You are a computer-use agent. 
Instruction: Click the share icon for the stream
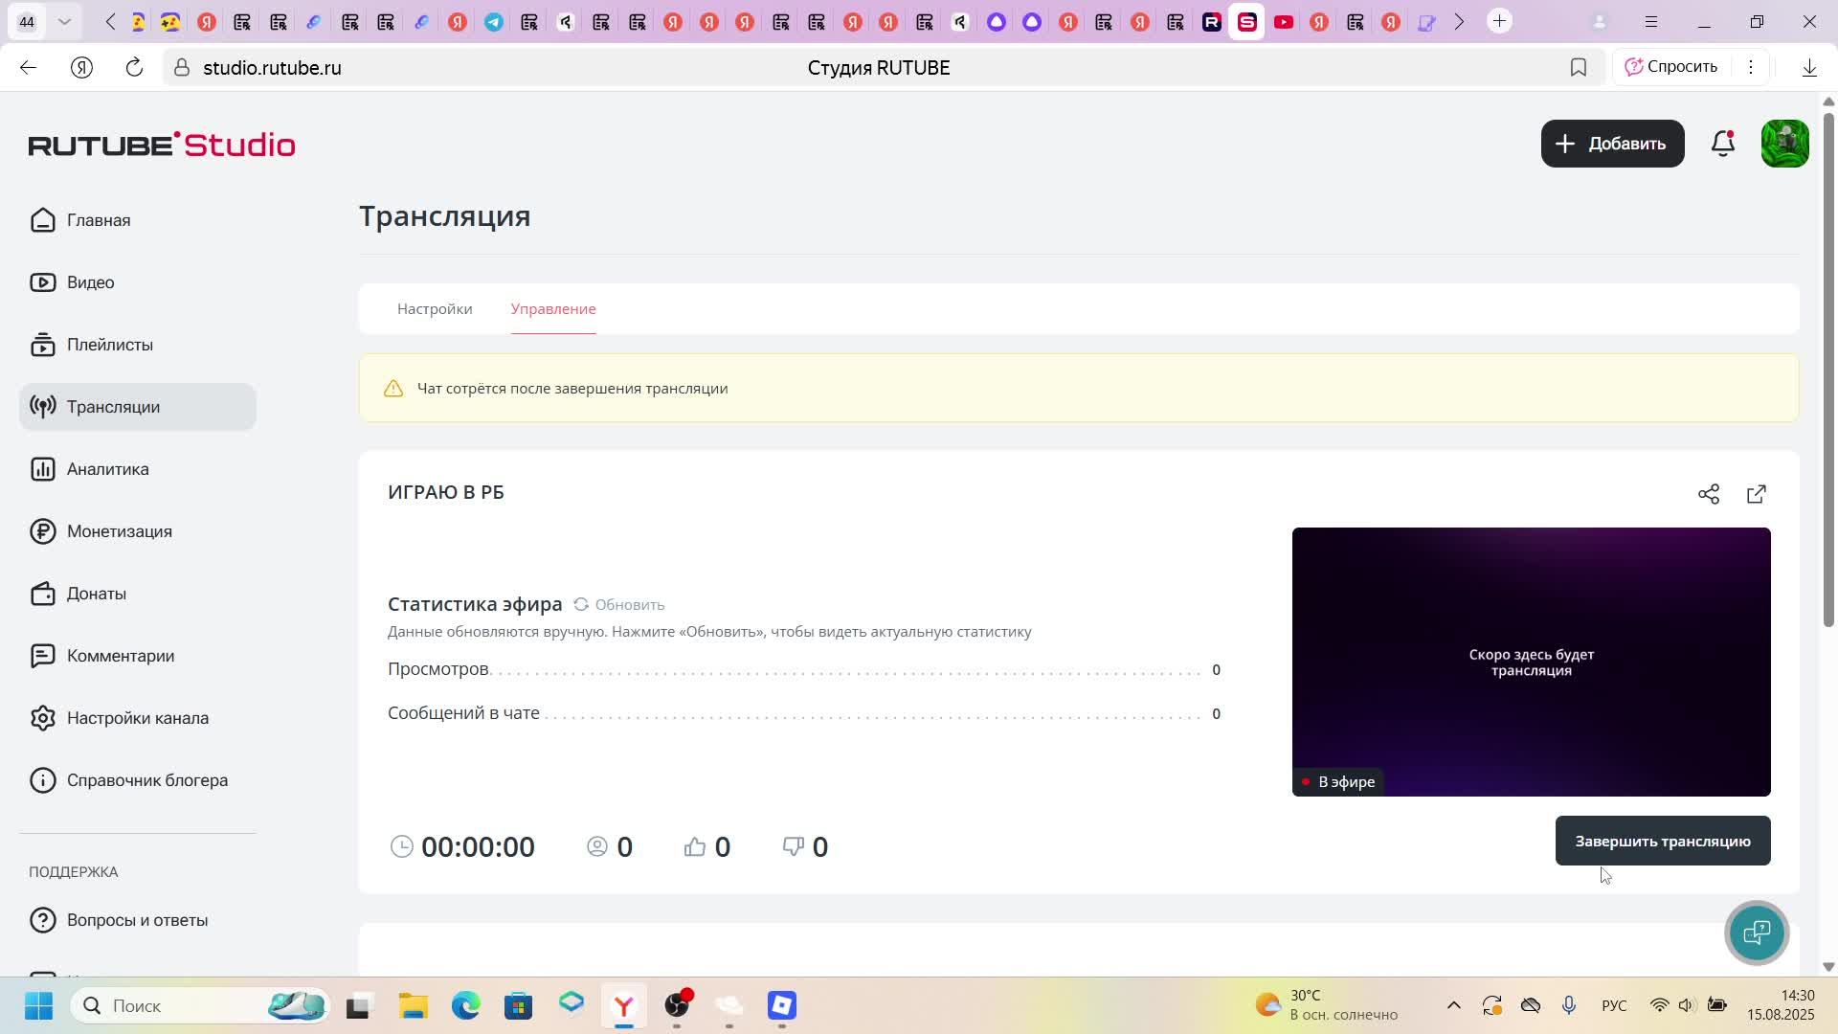click(1709, 494)
